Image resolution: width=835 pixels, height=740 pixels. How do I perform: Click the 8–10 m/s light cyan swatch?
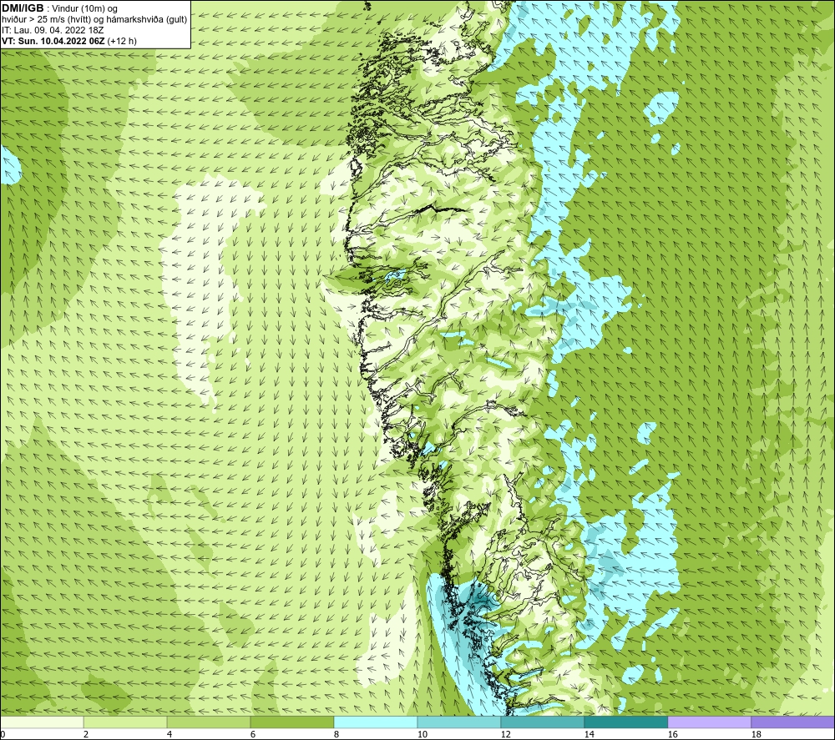point(376,722)
